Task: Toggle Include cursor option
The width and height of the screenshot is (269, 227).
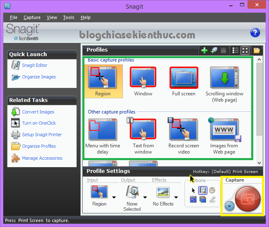Action: 193,190
